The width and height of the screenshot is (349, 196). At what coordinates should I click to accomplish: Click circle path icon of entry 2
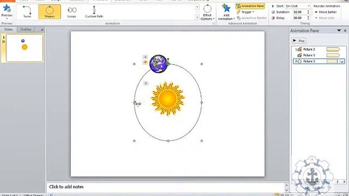(x=299, y=62)
